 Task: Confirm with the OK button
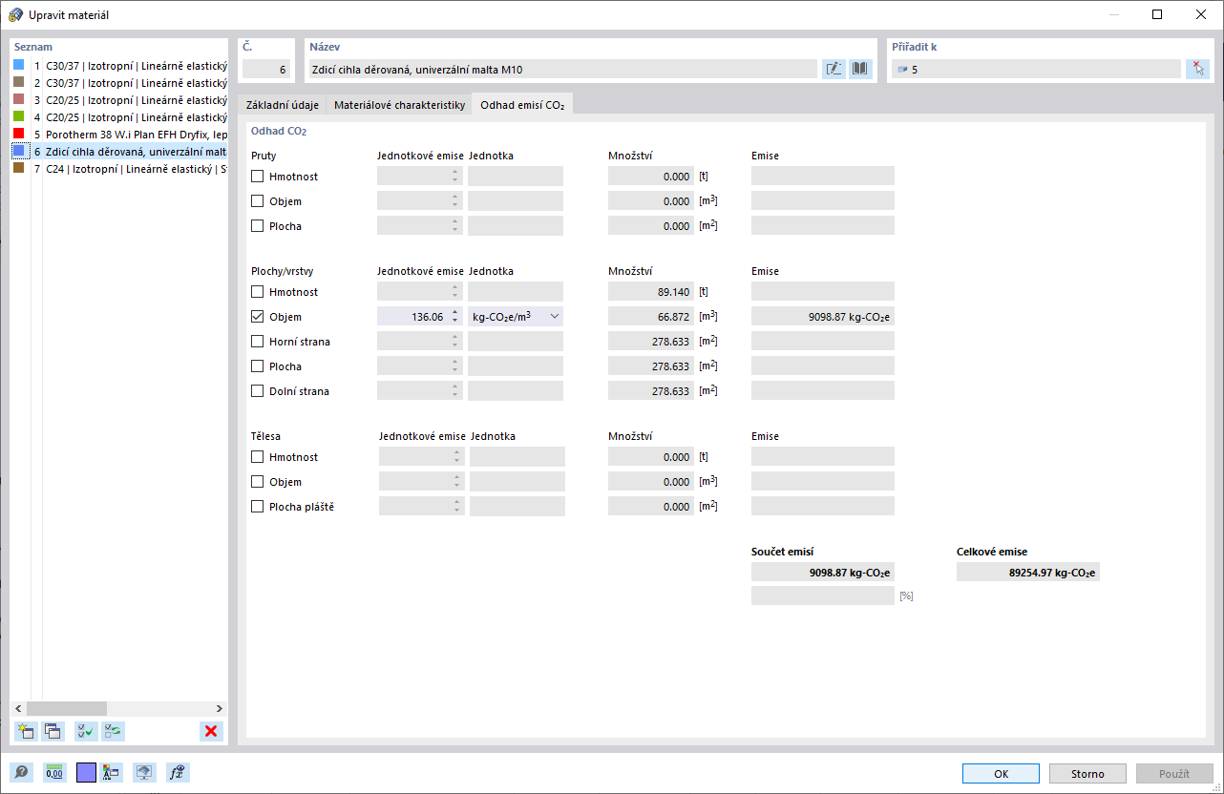(1001, 774)
